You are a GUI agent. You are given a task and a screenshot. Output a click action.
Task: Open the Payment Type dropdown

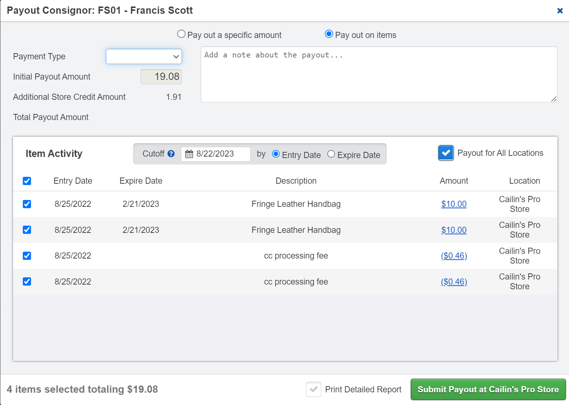144,56
